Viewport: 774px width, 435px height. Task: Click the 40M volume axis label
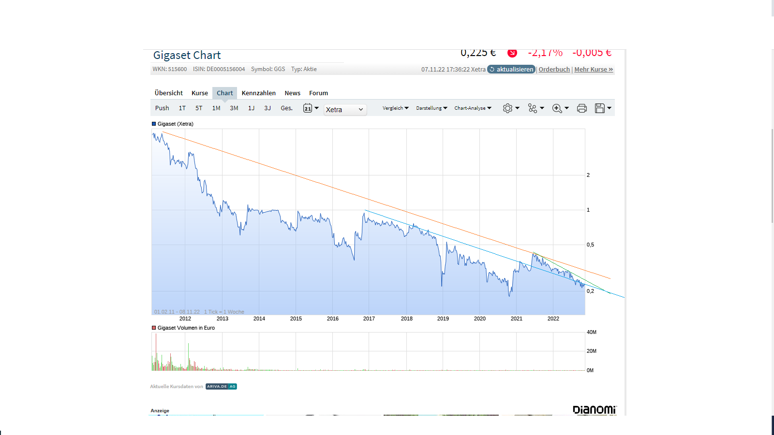592,332
